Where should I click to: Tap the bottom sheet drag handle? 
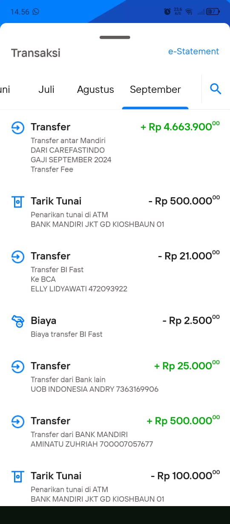(x=115, y=37)
